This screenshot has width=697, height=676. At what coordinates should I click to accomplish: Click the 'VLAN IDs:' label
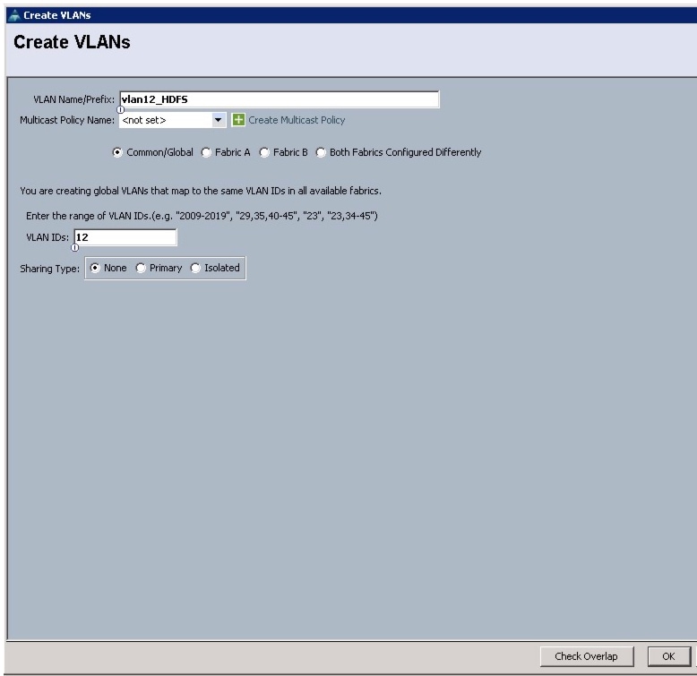tap(47, 237)
